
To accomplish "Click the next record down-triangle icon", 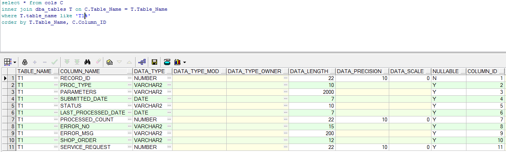I will click(x=119, y=62).
